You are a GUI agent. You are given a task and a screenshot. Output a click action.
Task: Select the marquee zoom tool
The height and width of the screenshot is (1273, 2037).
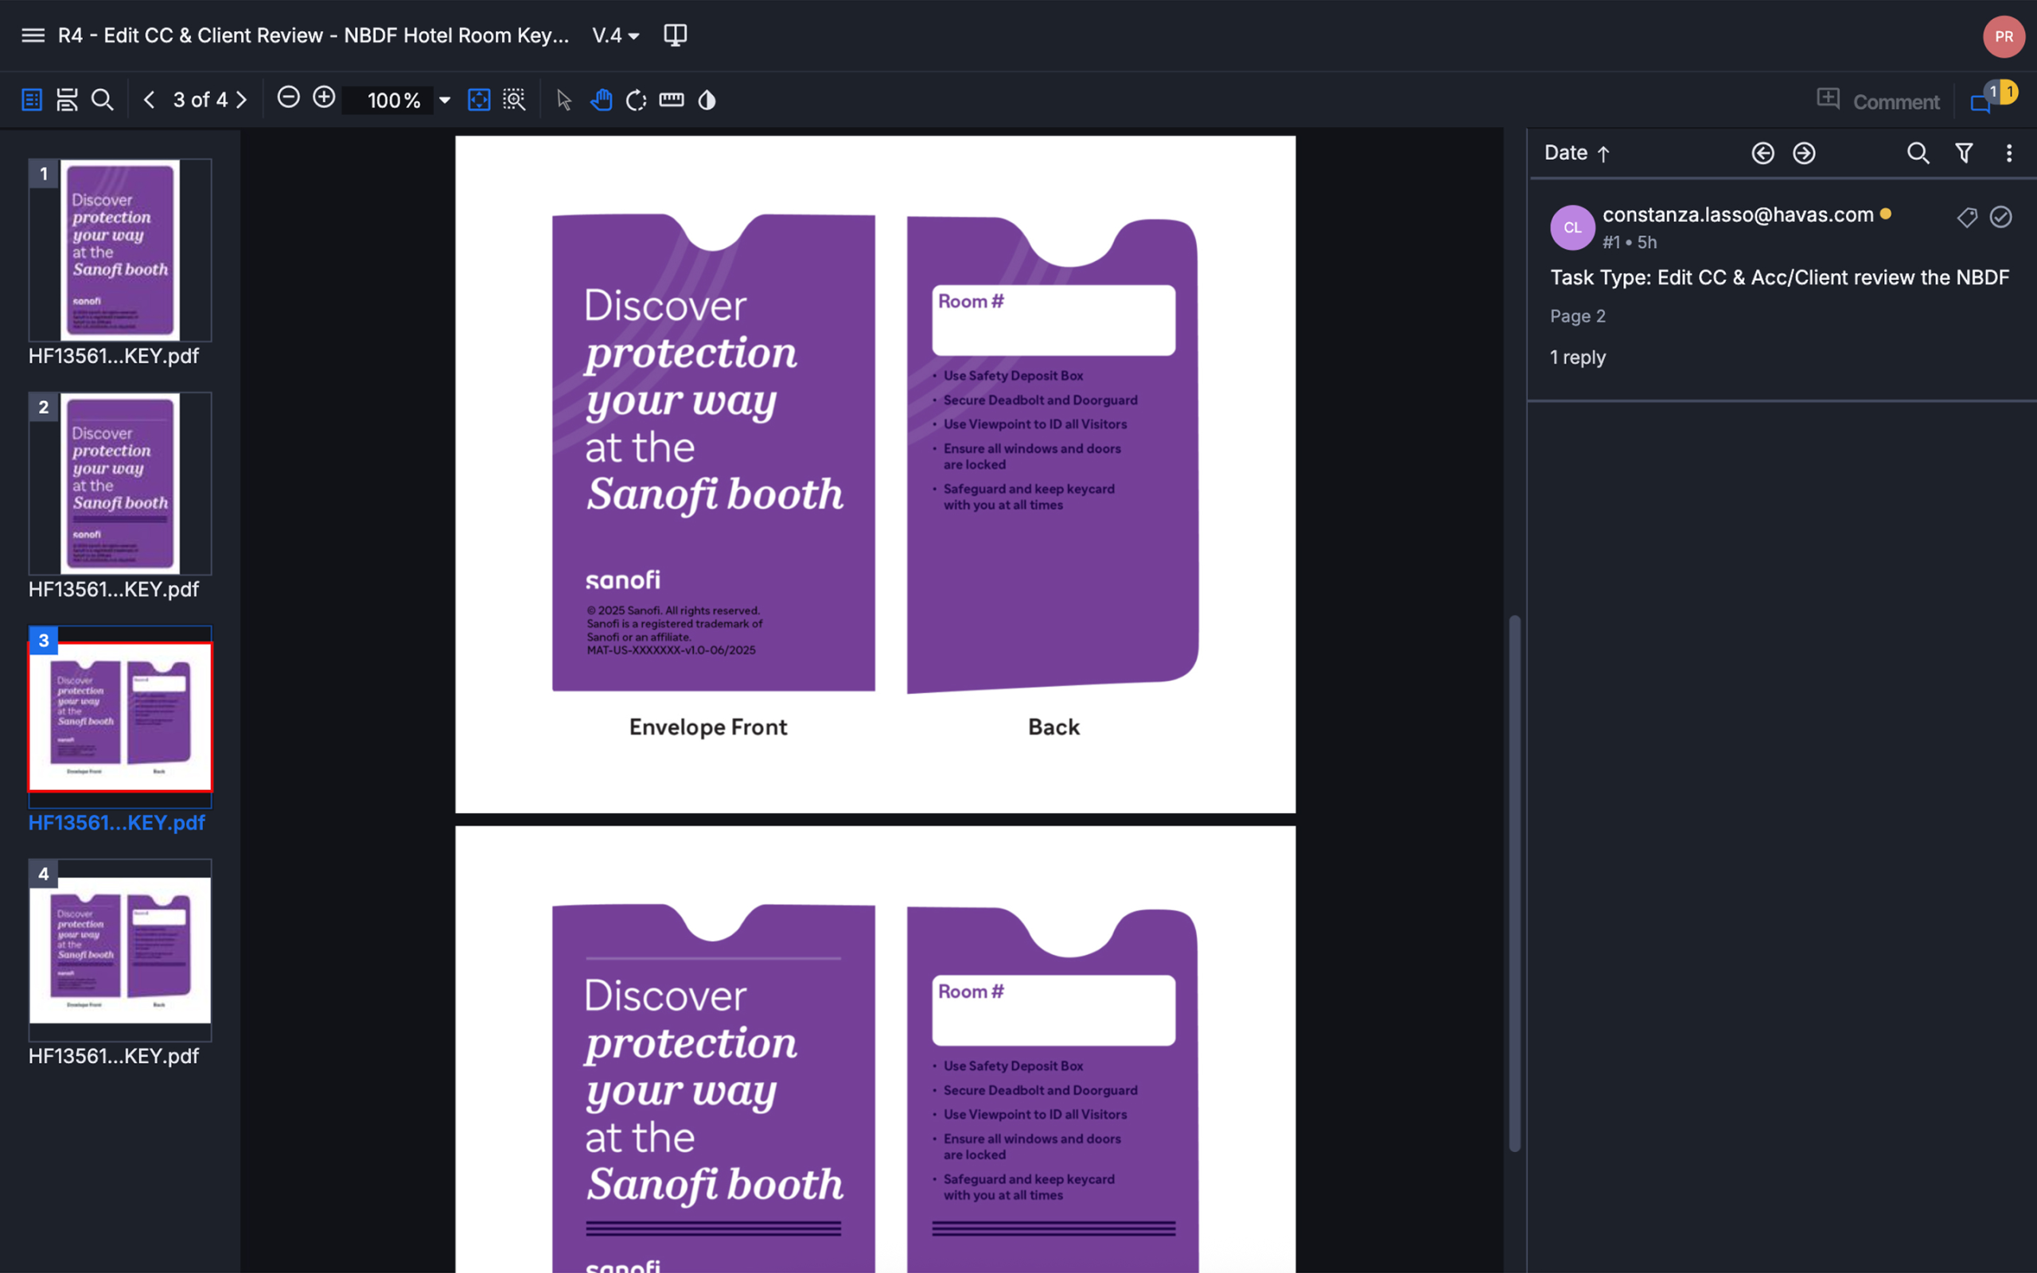click(x=514, y=100)
